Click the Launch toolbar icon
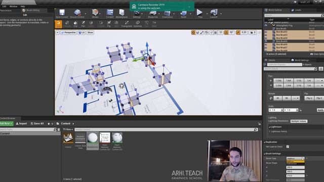This screenshot has height=182, width=324. 214,14
